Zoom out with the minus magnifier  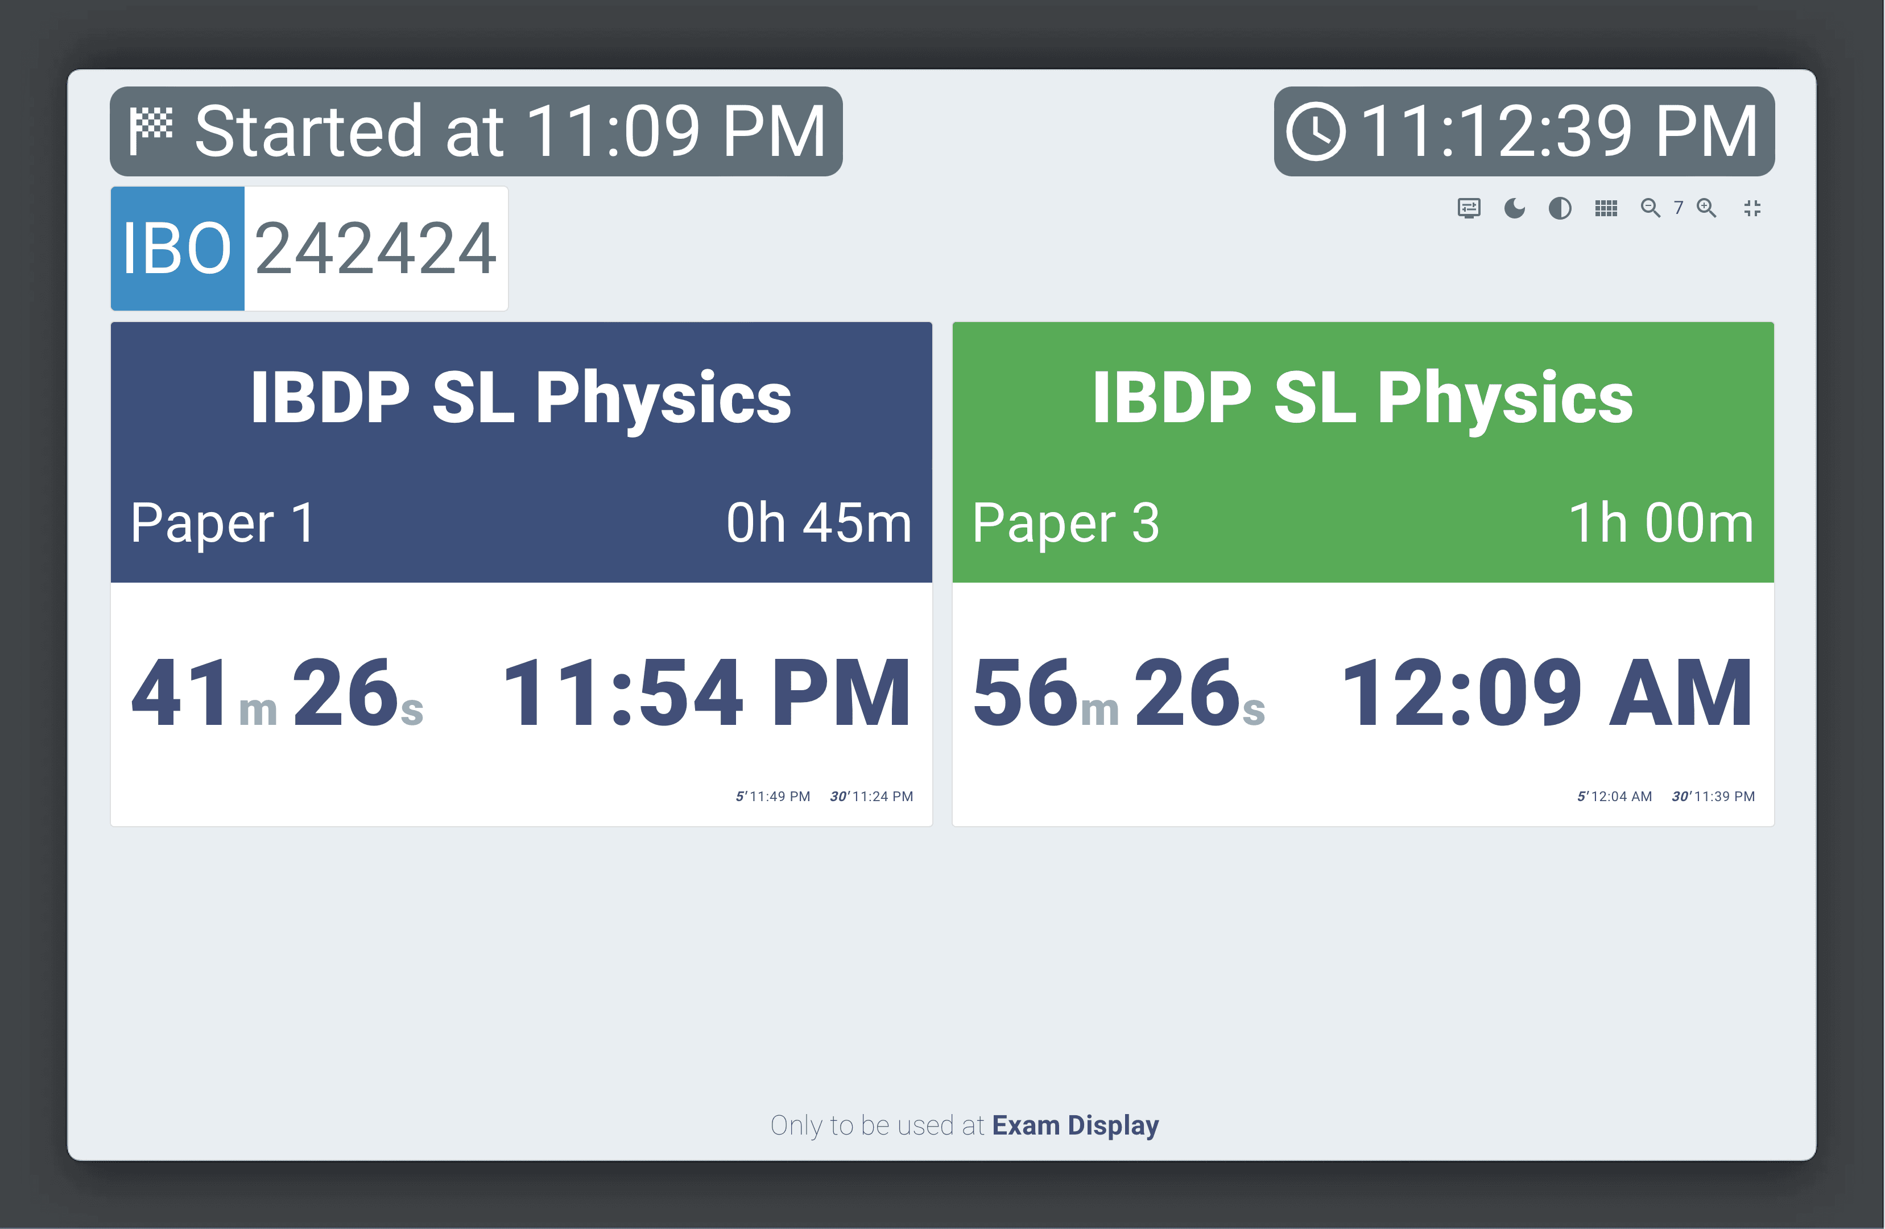pyautogui.click(x=1651, y=208)
